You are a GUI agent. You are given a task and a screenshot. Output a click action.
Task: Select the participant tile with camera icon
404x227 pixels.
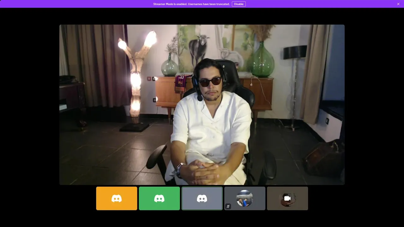point(288,198)
